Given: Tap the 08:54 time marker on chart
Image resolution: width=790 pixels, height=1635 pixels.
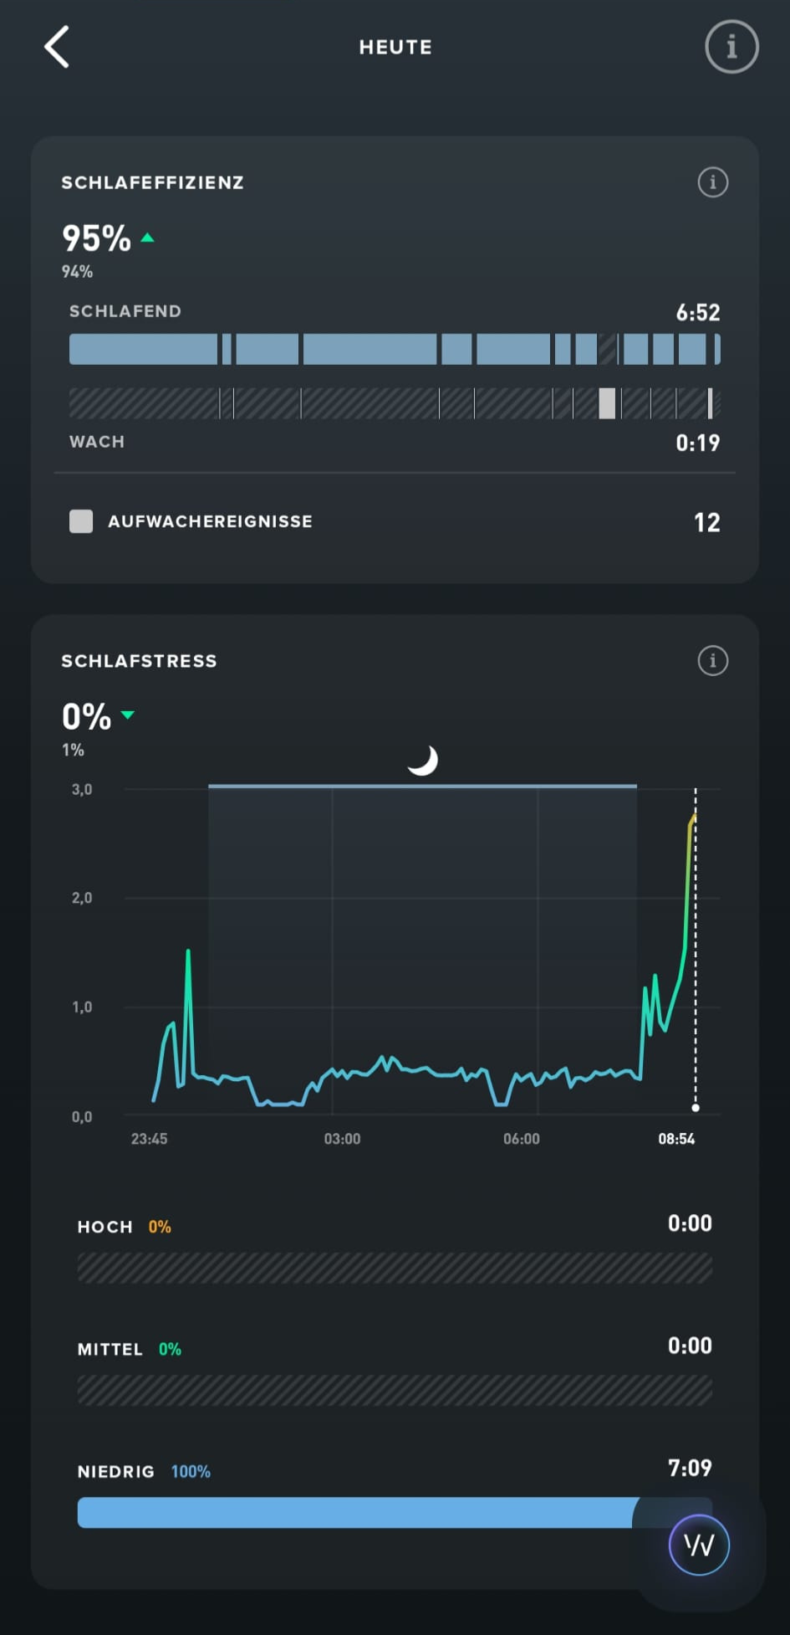Looking at the screenshot, I should tap(676, 1139).
